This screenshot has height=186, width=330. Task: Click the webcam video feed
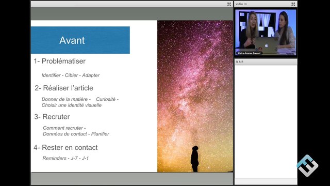(x=266, y=33)
